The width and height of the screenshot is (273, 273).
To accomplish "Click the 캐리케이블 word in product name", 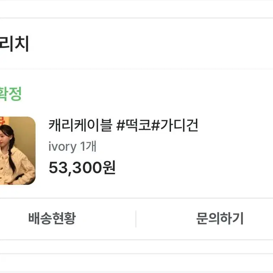I will 80,125.
